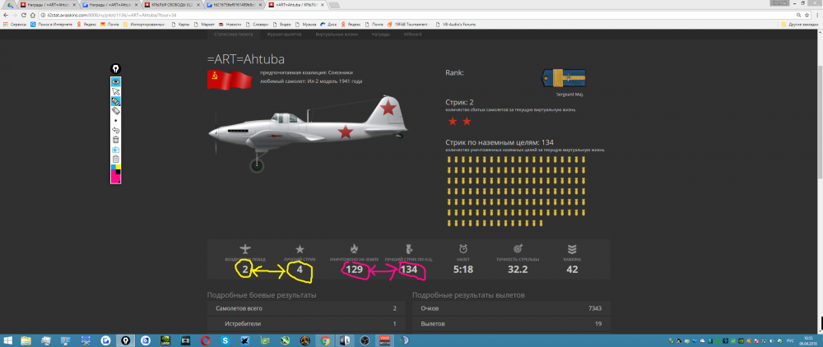Bookmark this page with the star icon
The height and width of the screenshot is (347, 823).
click(x=807, y=15)
